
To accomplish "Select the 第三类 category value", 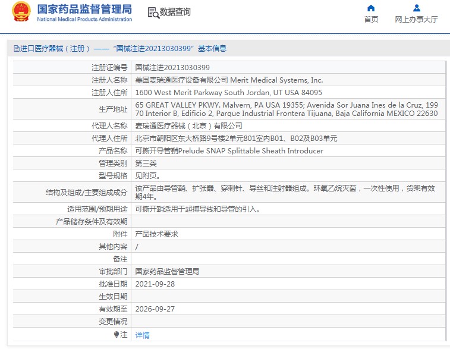I will (146, 164).
